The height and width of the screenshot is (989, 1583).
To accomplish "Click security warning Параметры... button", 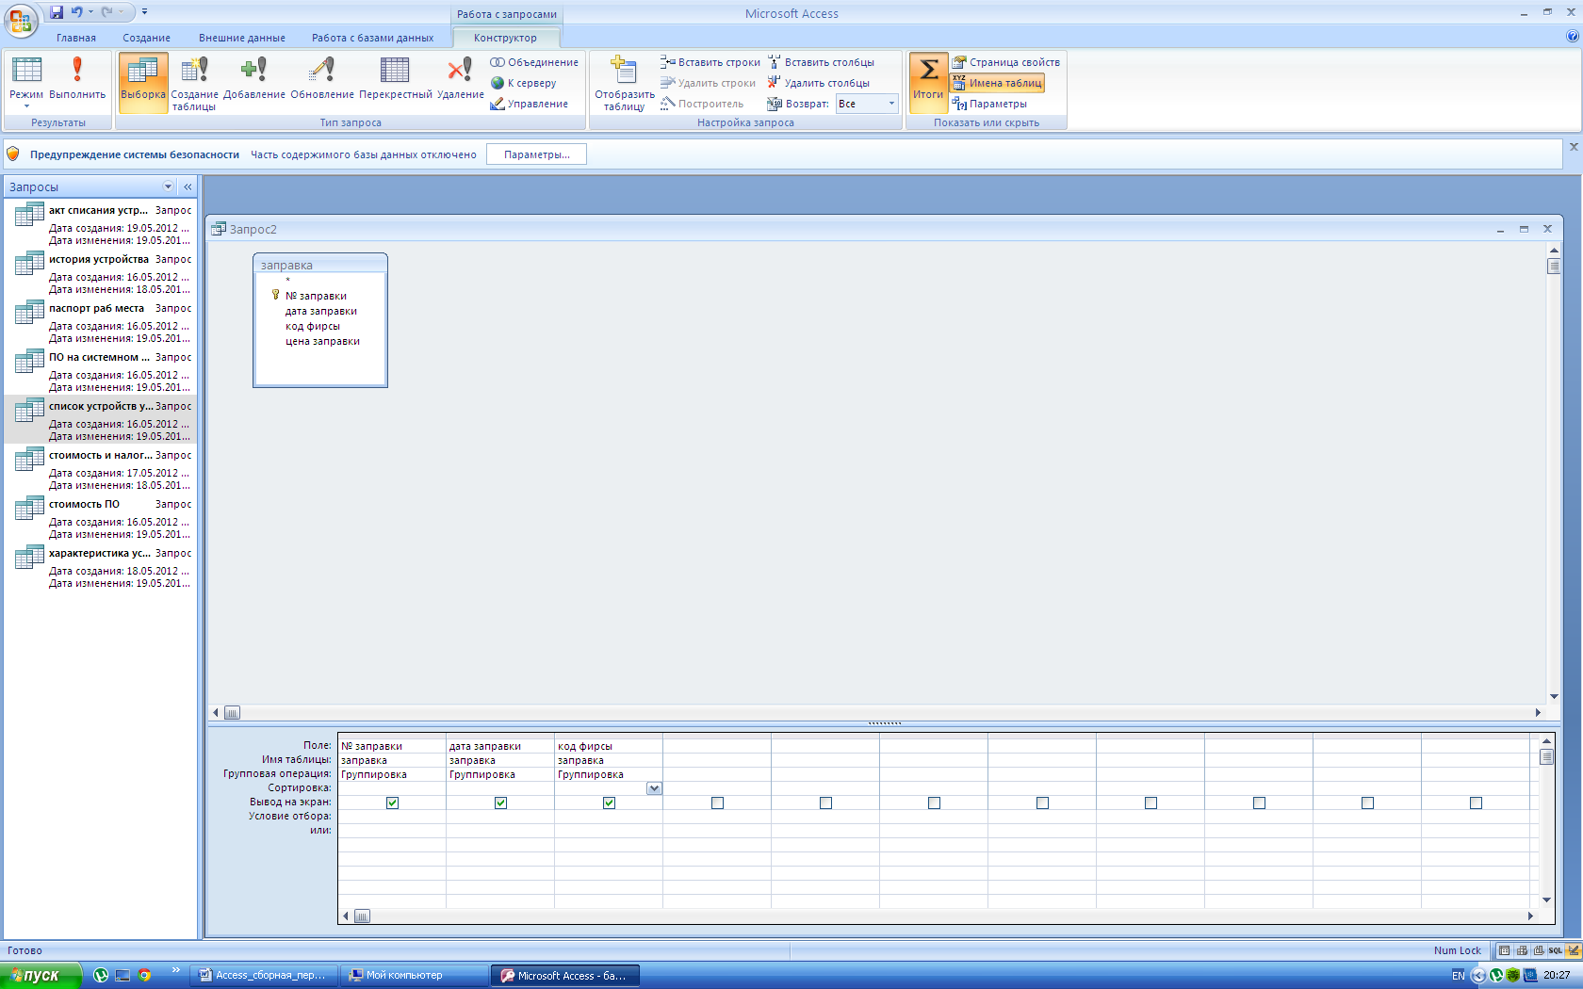I will coord(536,154).
